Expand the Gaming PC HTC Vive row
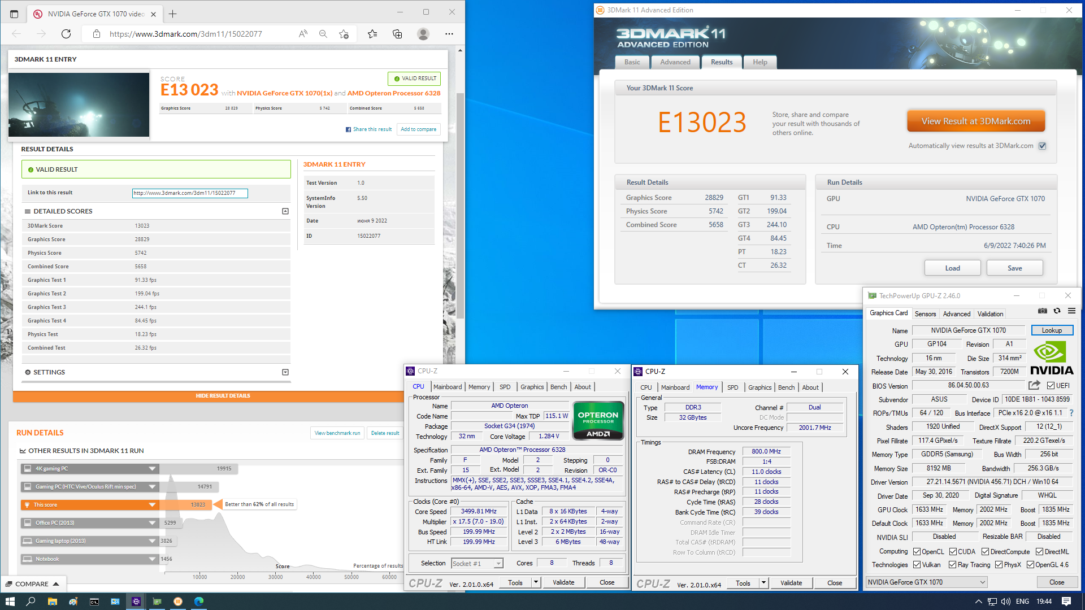 (x=152, y=487)
